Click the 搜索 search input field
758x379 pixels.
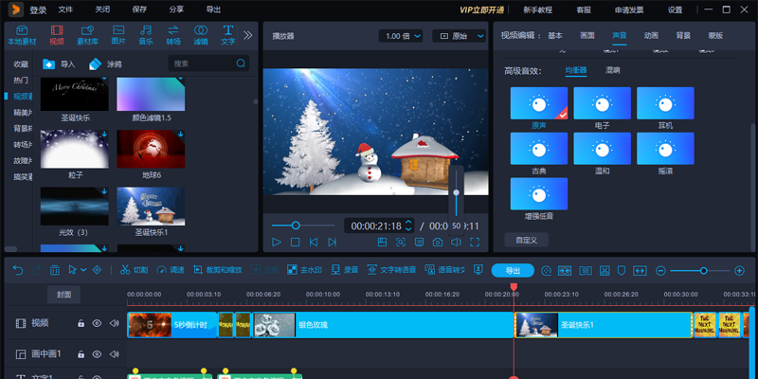point(208,63)
